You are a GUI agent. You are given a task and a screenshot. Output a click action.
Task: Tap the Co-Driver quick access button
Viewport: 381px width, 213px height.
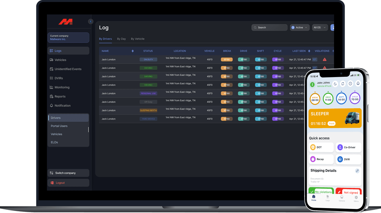348,147
